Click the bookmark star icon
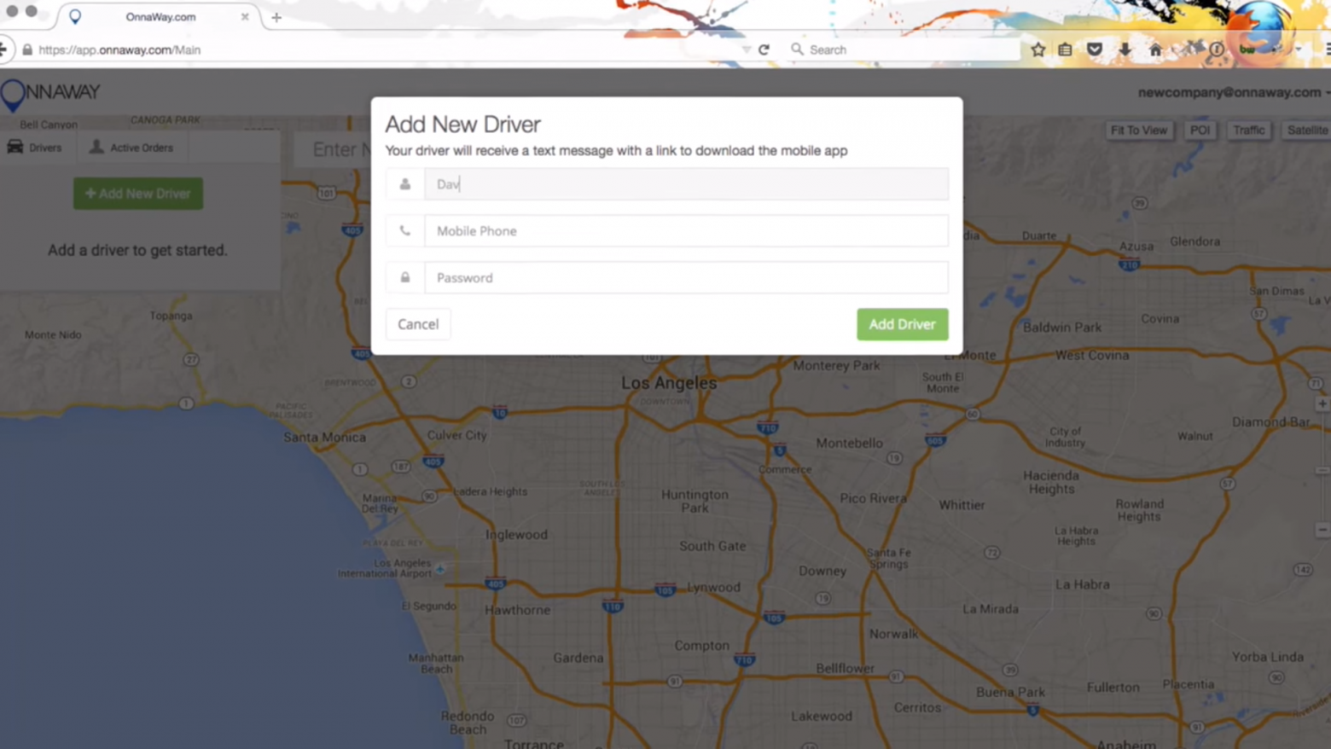The height and width of the screenshot is (749, 1331). 1037,49
